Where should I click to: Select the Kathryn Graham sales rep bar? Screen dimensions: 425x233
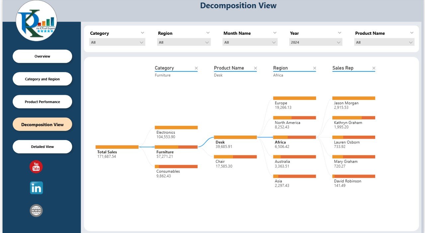point(354,117)
